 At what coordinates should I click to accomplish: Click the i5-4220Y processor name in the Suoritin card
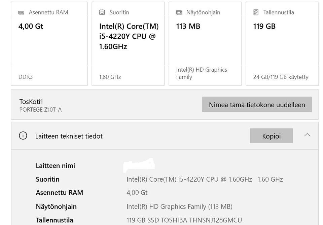pyautogui.click(x=129, y=36)
